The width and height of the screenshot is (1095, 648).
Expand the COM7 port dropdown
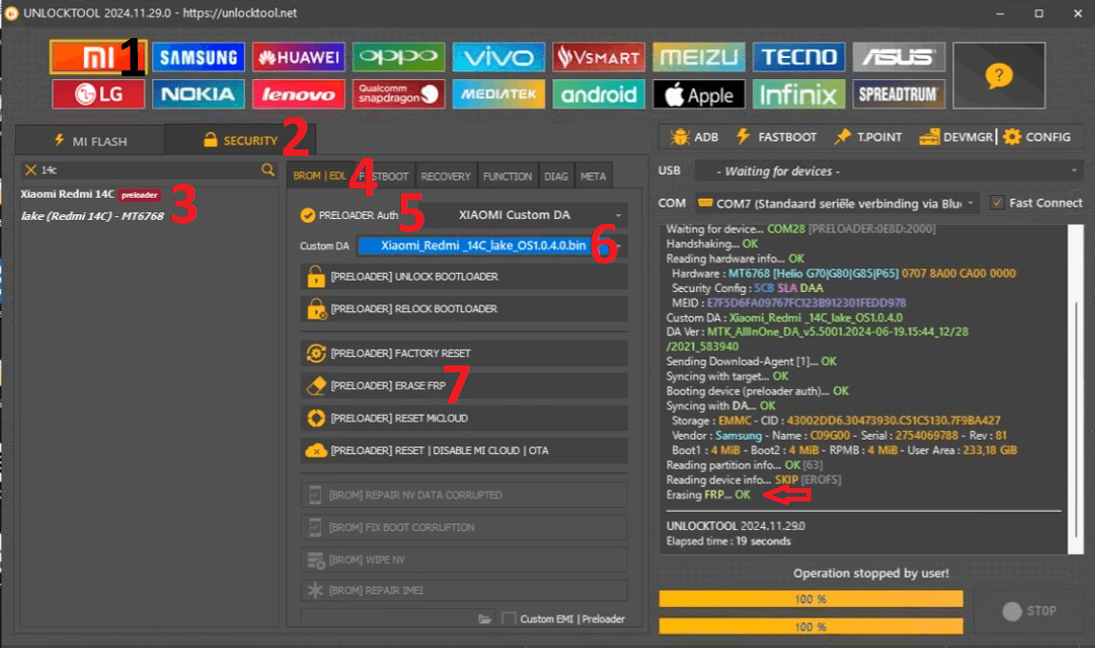click(836, 203)
